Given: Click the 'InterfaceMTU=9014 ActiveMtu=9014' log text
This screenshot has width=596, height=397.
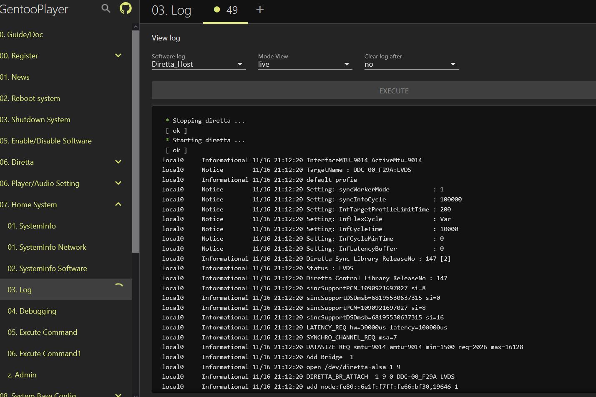Looking at the screenshot, I should (x=364, y=160).
